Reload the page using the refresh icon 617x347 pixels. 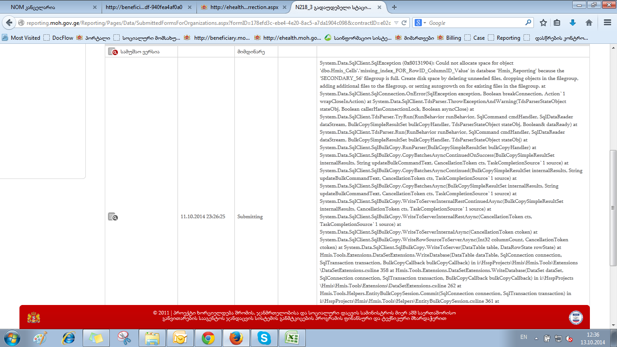(404, 23)
